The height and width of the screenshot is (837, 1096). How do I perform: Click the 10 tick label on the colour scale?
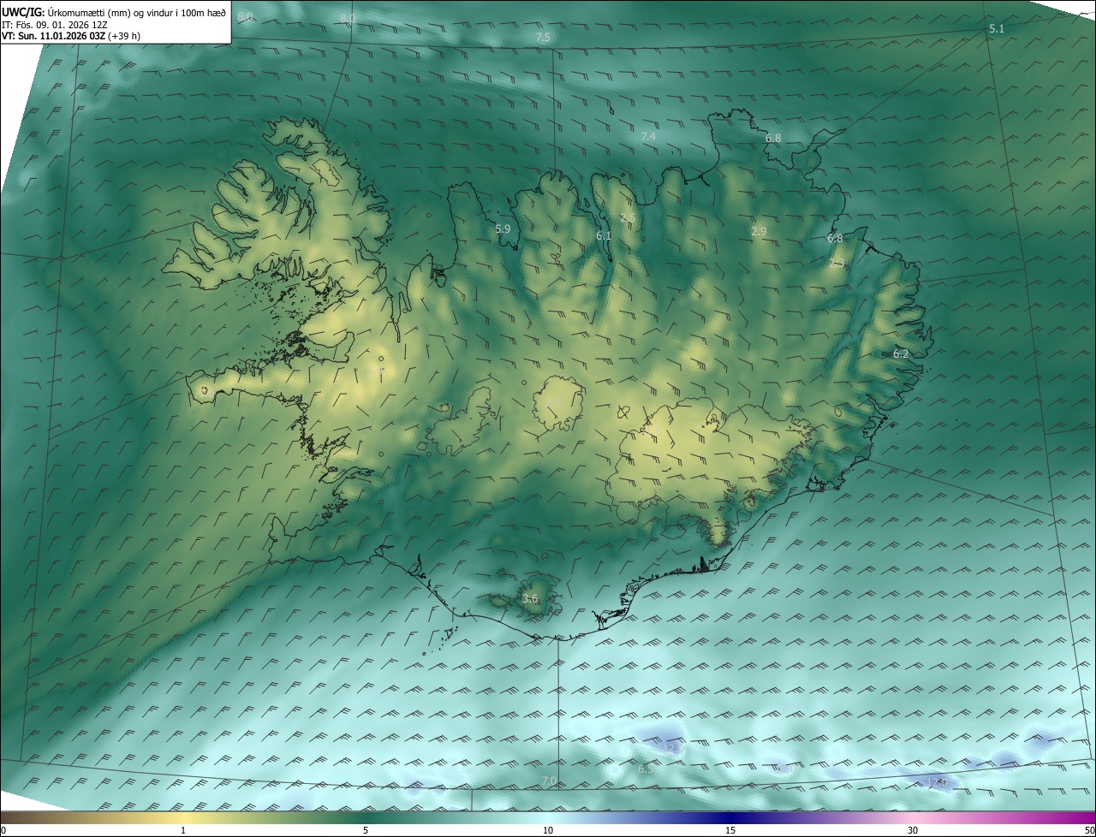click(x=548, y=830)
